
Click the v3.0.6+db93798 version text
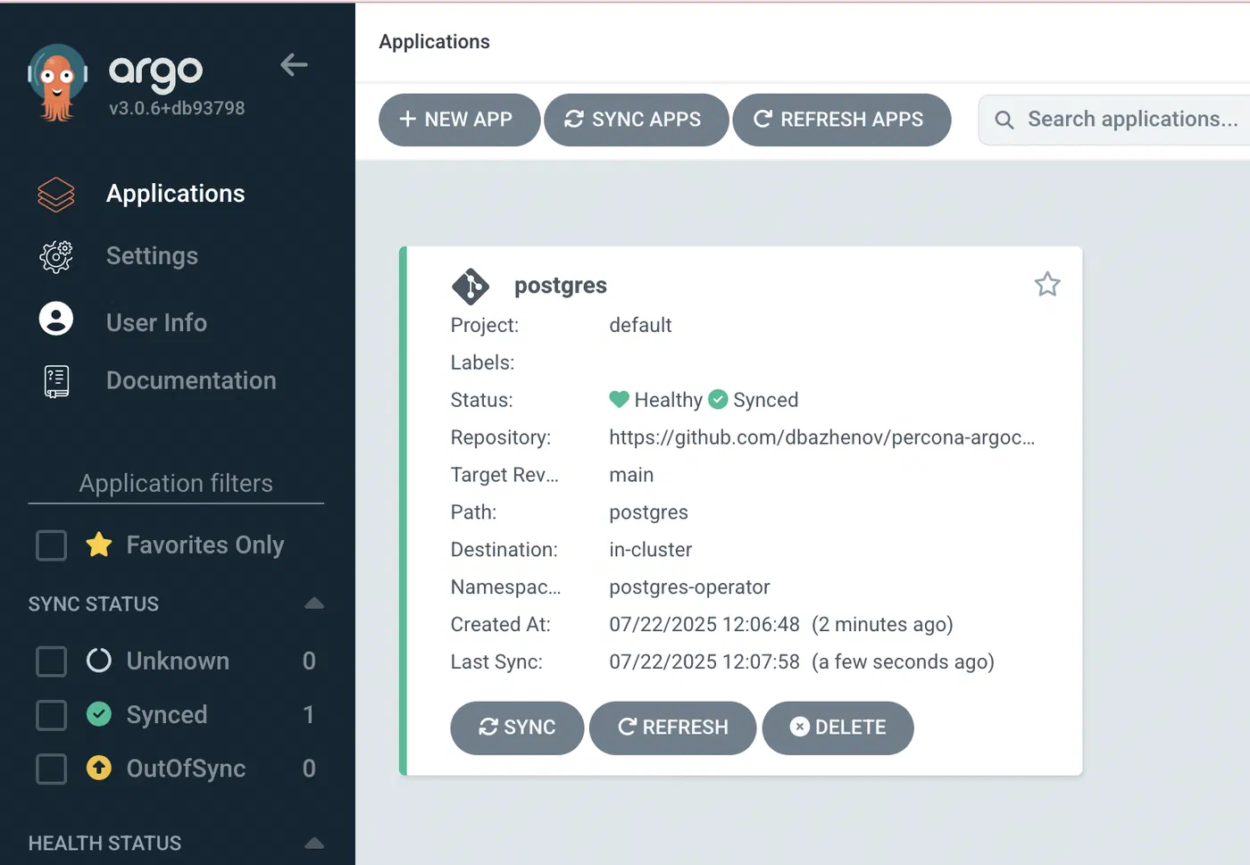click(x=177, y=108)
